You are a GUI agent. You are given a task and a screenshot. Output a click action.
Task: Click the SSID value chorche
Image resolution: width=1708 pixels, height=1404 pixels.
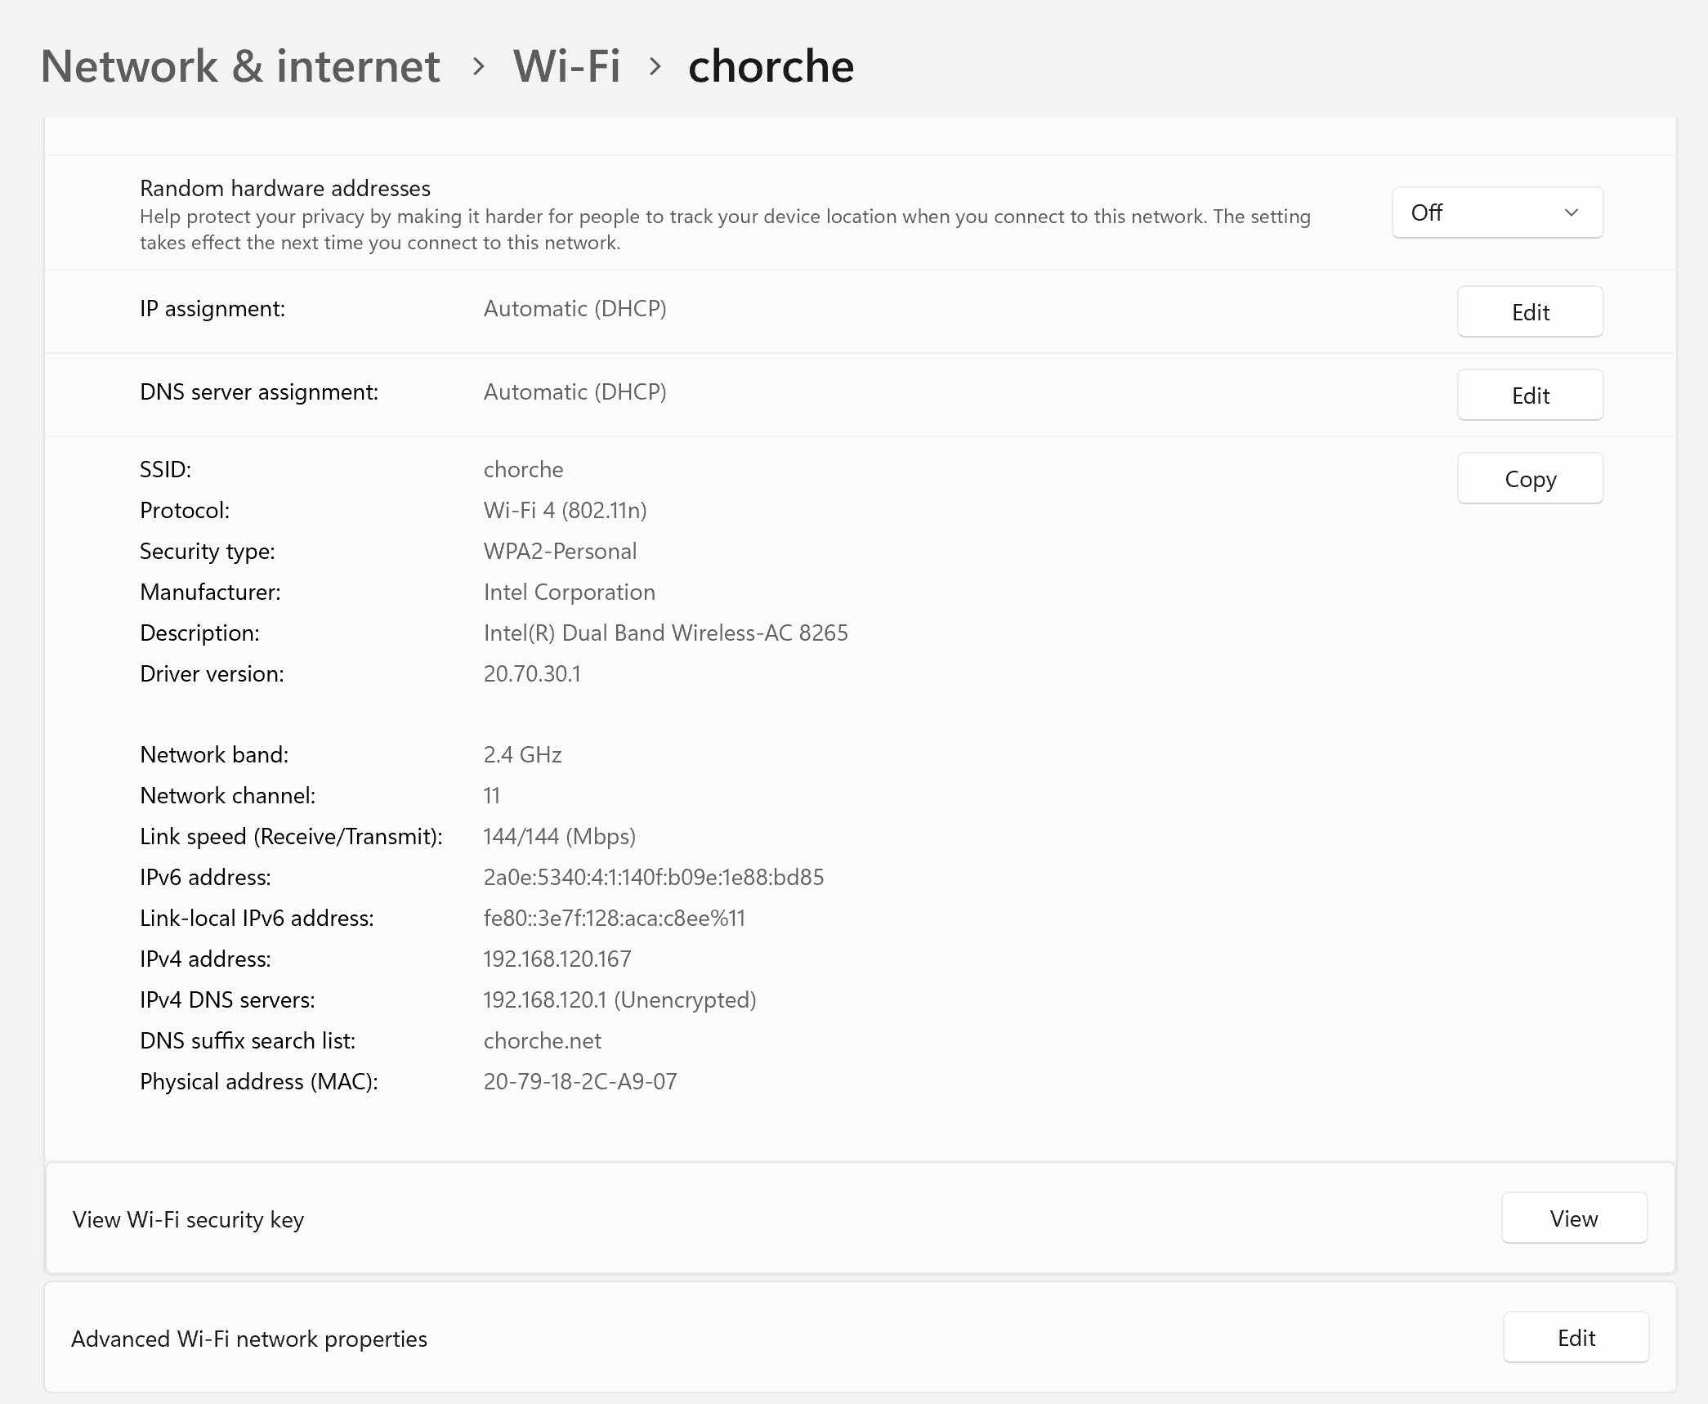(x=523, y=469)
